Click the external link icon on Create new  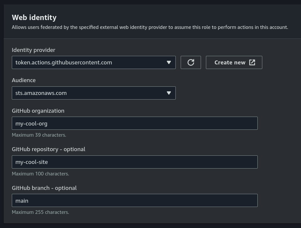[x=252, y=62]
